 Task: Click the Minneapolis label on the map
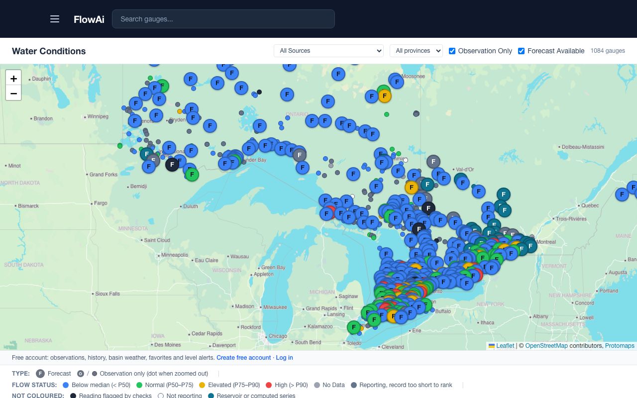click(175, 255)
